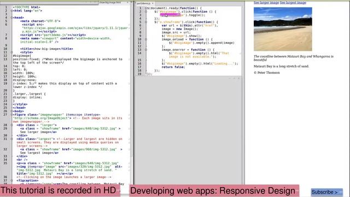Click the 'left: 0;' CSS line
Image resolution: width=350 pixels, height=197 pixels.
click(x=20, y=69)
